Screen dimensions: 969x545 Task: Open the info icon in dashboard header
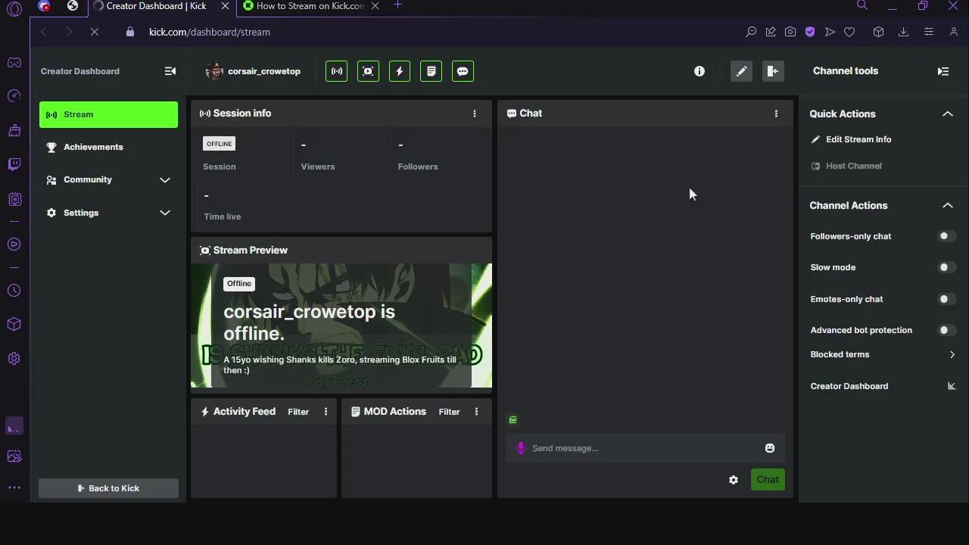tap(699, 71)
